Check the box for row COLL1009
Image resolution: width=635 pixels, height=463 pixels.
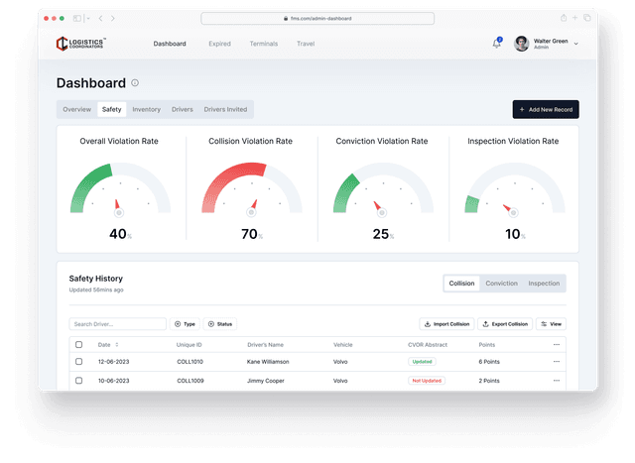point(79,381)
